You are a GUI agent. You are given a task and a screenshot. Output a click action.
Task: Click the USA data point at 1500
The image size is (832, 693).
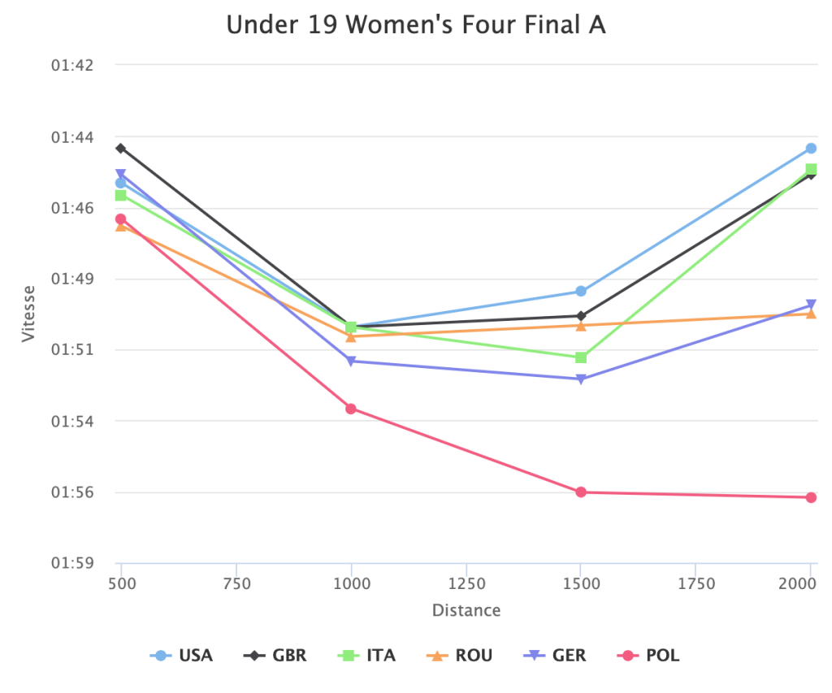click(581, 291)
